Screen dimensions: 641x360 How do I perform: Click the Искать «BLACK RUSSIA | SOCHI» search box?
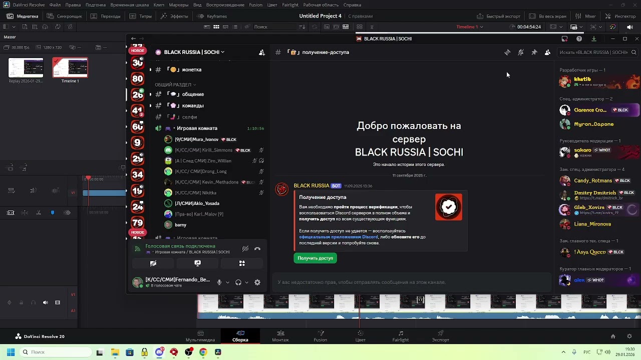pos(597,52)
